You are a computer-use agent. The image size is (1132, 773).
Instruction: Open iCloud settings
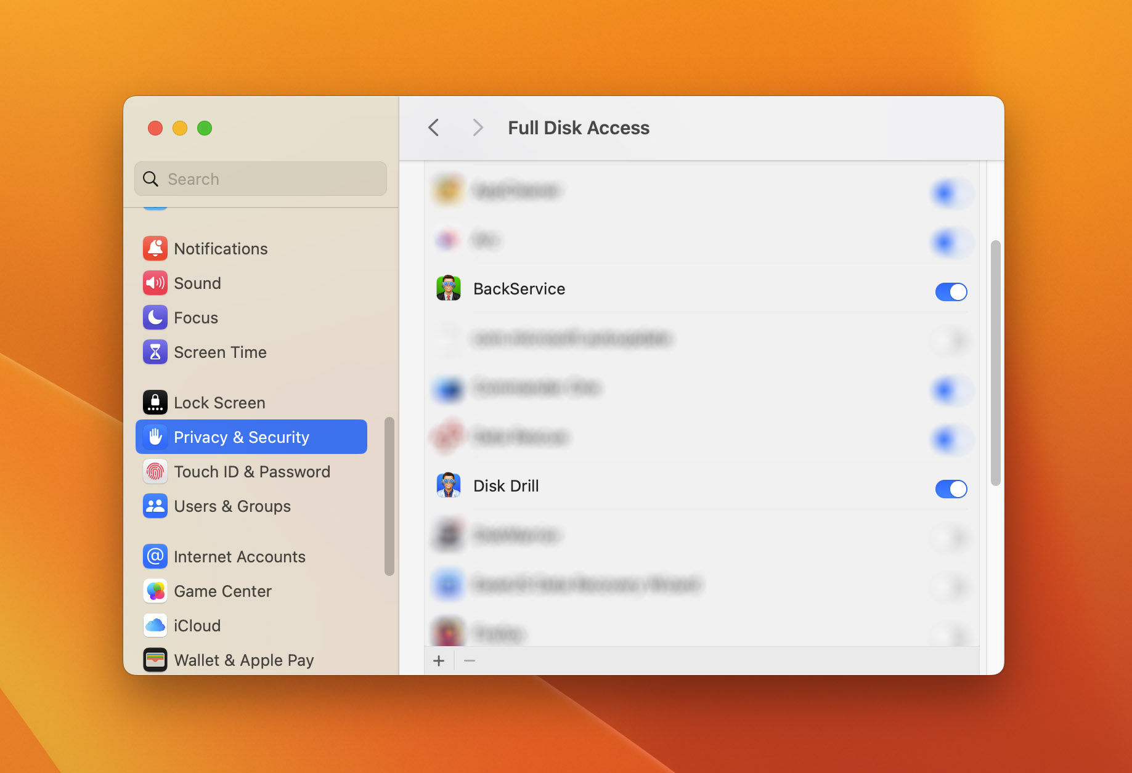tap(197, 625)
